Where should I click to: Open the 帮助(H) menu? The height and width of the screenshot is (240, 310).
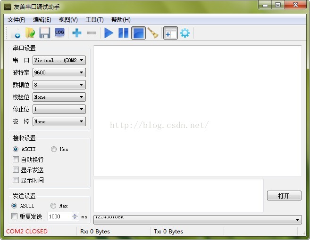click(121, 19)
